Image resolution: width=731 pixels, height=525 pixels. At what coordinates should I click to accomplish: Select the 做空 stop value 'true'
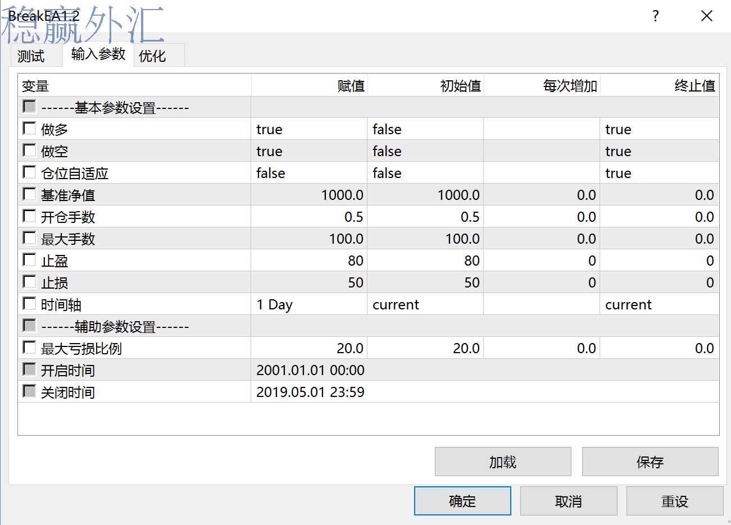659,151
